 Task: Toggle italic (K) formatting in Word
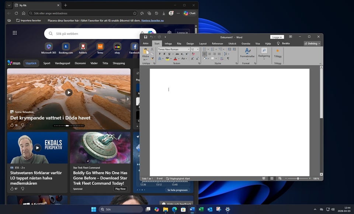[164, 54]
